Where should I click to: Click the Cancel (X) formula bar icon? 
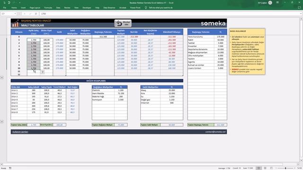click(25, 14)
